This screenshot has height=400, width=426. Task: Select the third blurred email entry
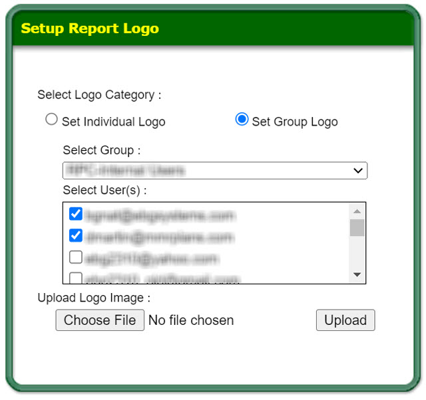point(151,259)
